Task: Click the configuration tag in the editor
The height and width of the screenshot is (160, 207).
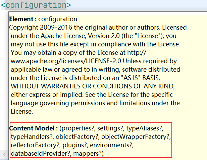Action: [36, 5]
